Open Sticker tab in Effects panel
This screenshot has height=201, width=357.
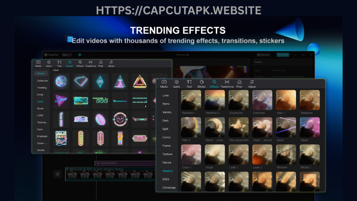202,84
